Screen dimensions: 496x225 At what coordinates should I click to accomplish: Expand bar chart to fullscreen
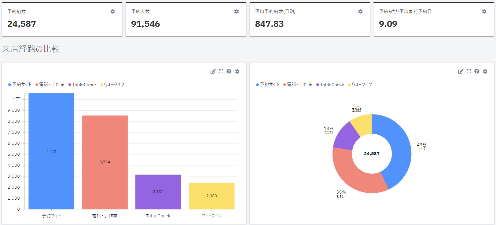[x=221, y=71]
